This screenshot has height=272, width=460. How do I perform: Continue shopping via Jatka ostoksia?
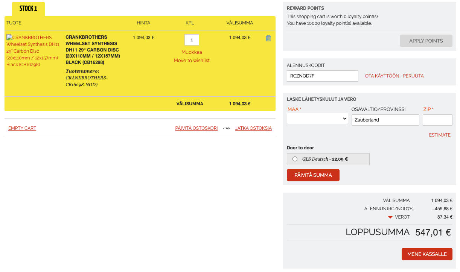(253, 128)
